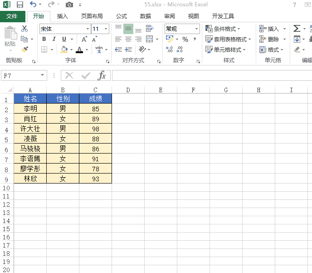Screen dimensions: 312x273
Task: Set middle vertical alignment
Action: (x=128, y=29)
